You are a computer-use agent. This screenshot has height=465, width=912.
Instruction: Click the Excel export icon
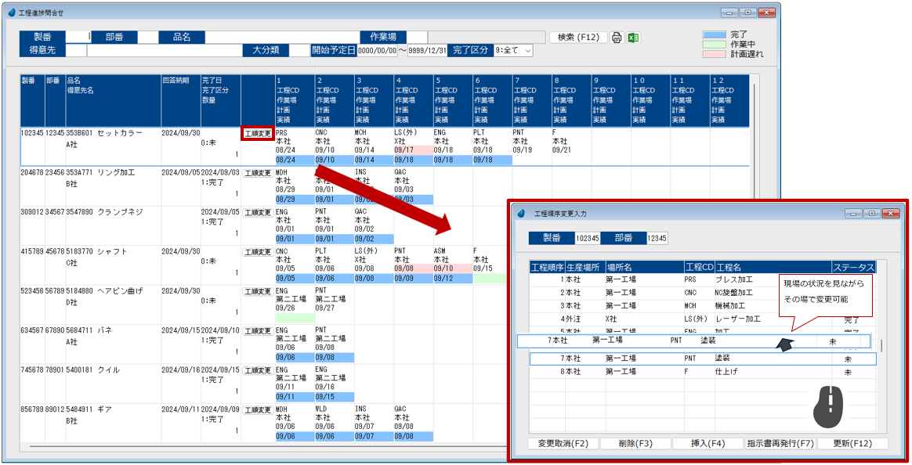(x=634, y=38)
